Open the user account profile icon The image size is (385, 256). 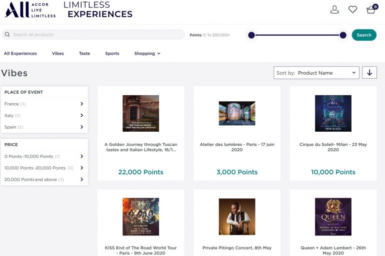pyautogui.click(x=334, y=10)
